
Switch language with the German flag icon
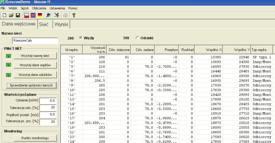40,15
